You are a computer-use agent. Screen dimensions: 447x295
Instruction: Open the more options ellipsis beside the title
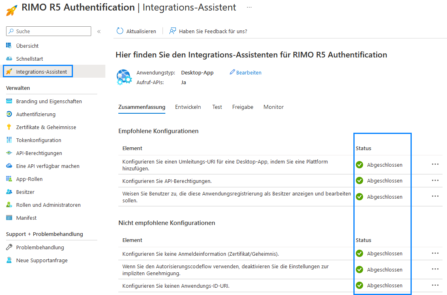click(x=249, y=7)
